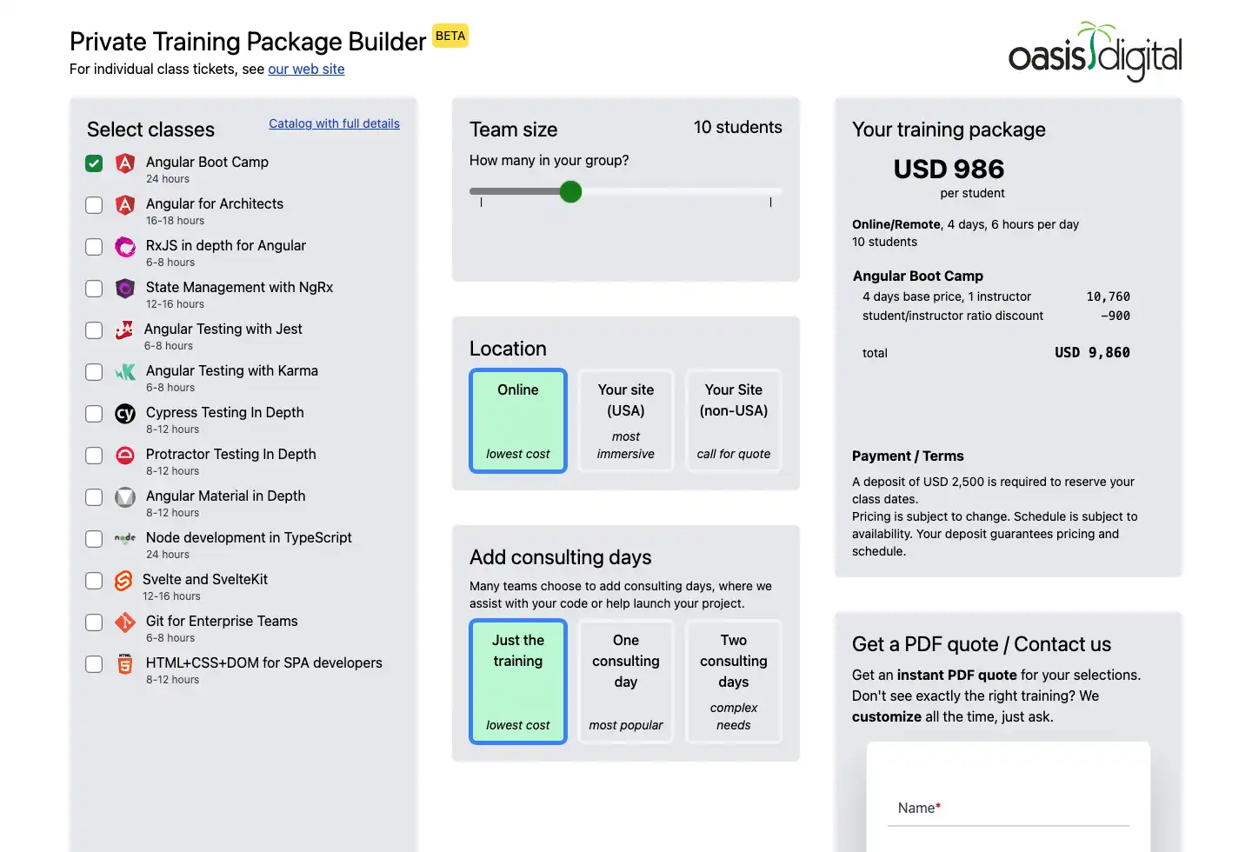Click the NgRx State Management icon
This screenshot has width=1252, height=852.
coord(125,288)
